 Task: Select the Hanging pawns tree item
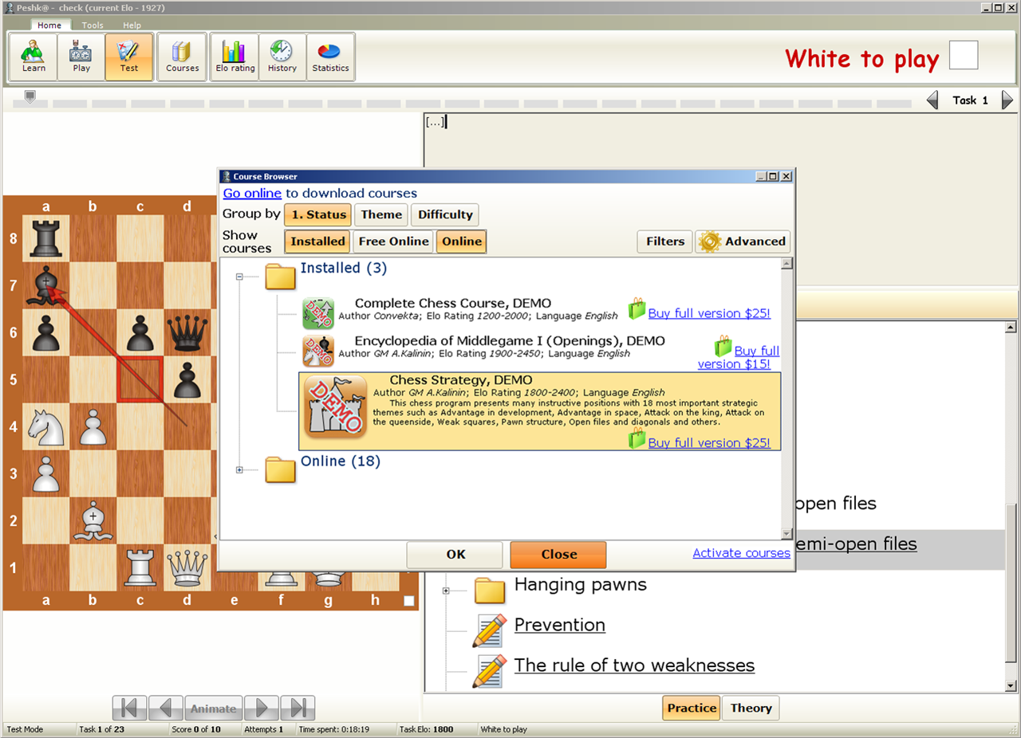tap(580, 585)
